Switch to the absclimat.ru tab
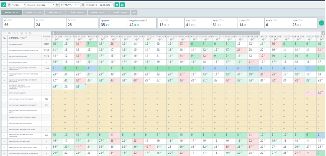This screenshot has width=326, height=156. tap(55, 12)
